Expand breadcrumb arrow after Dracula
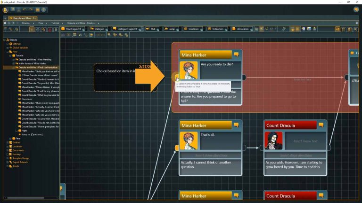Viewport: 362px width, 203px height. 33,23
